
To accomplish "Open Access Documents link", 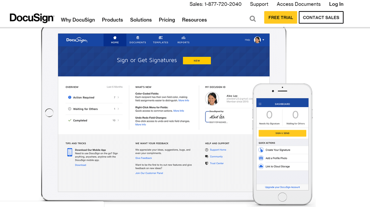I will point(298,4).
